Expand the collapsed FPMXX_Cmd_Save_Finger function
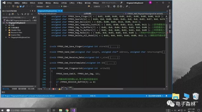Viewport: 202px width, 112px height. 50,46
